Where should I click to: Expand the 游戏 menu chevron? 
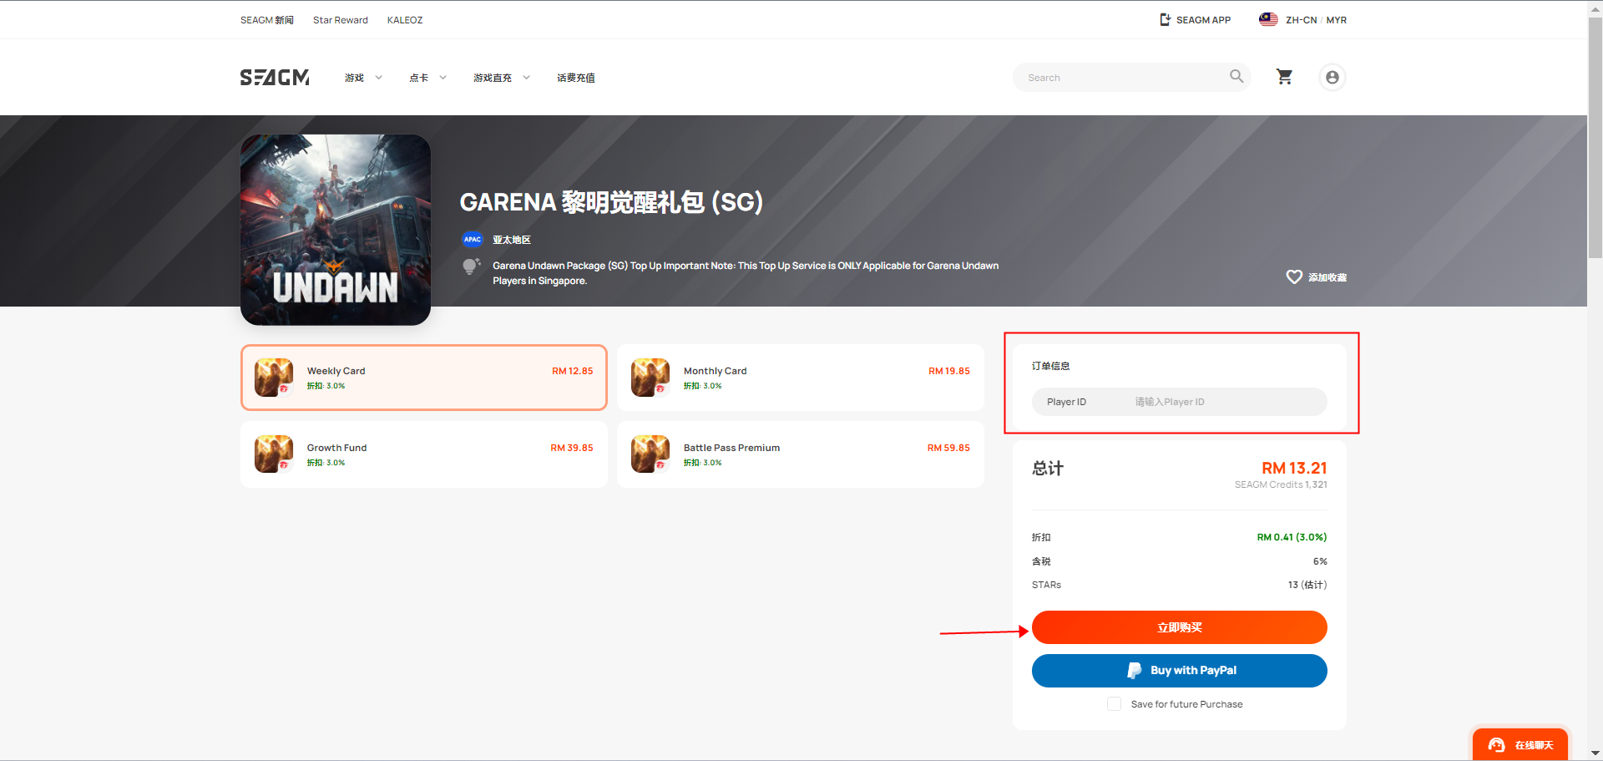tap(378, 78)
